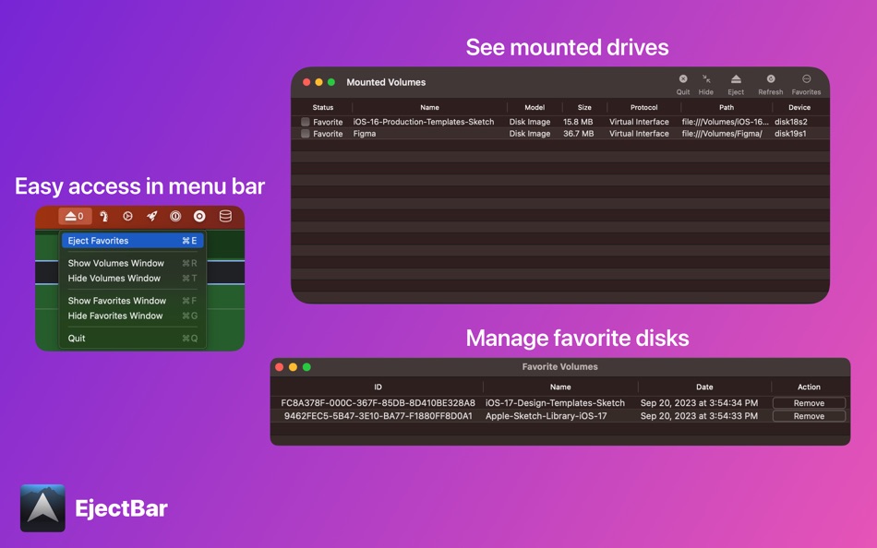Click the Date column header in Favorite Volumes

[x=704, y=387]
